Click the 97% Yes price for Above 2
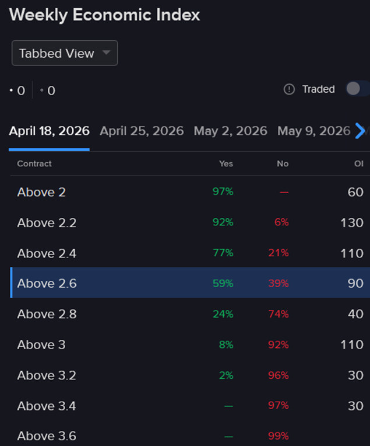Screen dimensions: 370x446 coord(223,192)
